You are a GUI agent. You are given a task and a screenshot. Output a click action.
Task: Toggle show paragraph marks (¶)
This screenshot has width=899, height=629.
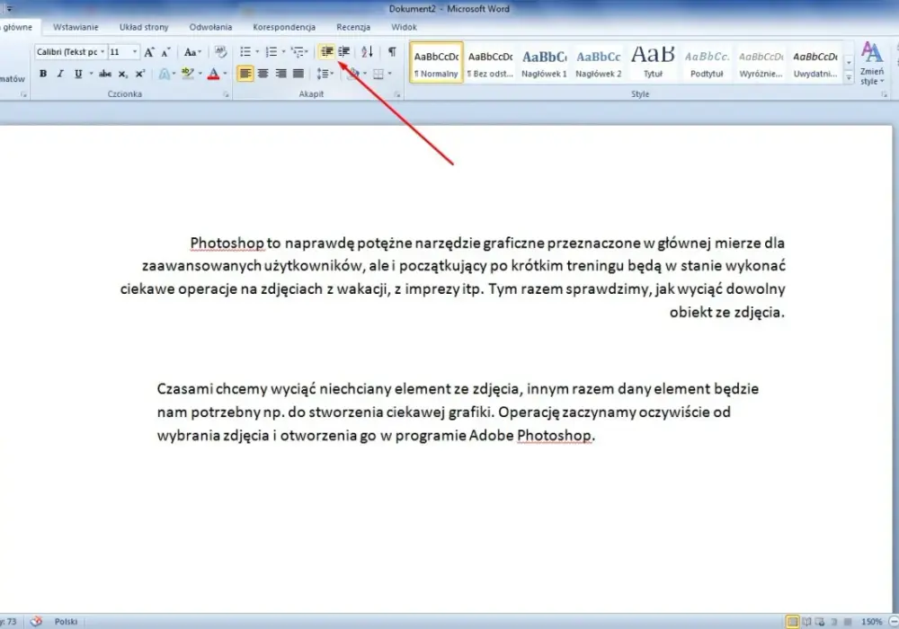click(392, 52)
